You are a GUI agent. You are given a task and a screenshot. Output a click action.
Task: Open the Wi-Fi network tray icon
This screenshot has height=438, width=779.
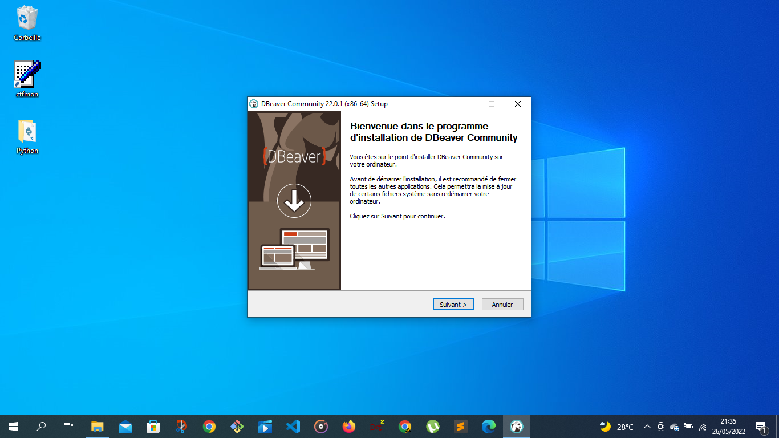[703, 427]
